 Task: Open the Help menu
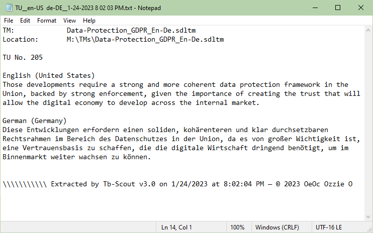[89, 21]
